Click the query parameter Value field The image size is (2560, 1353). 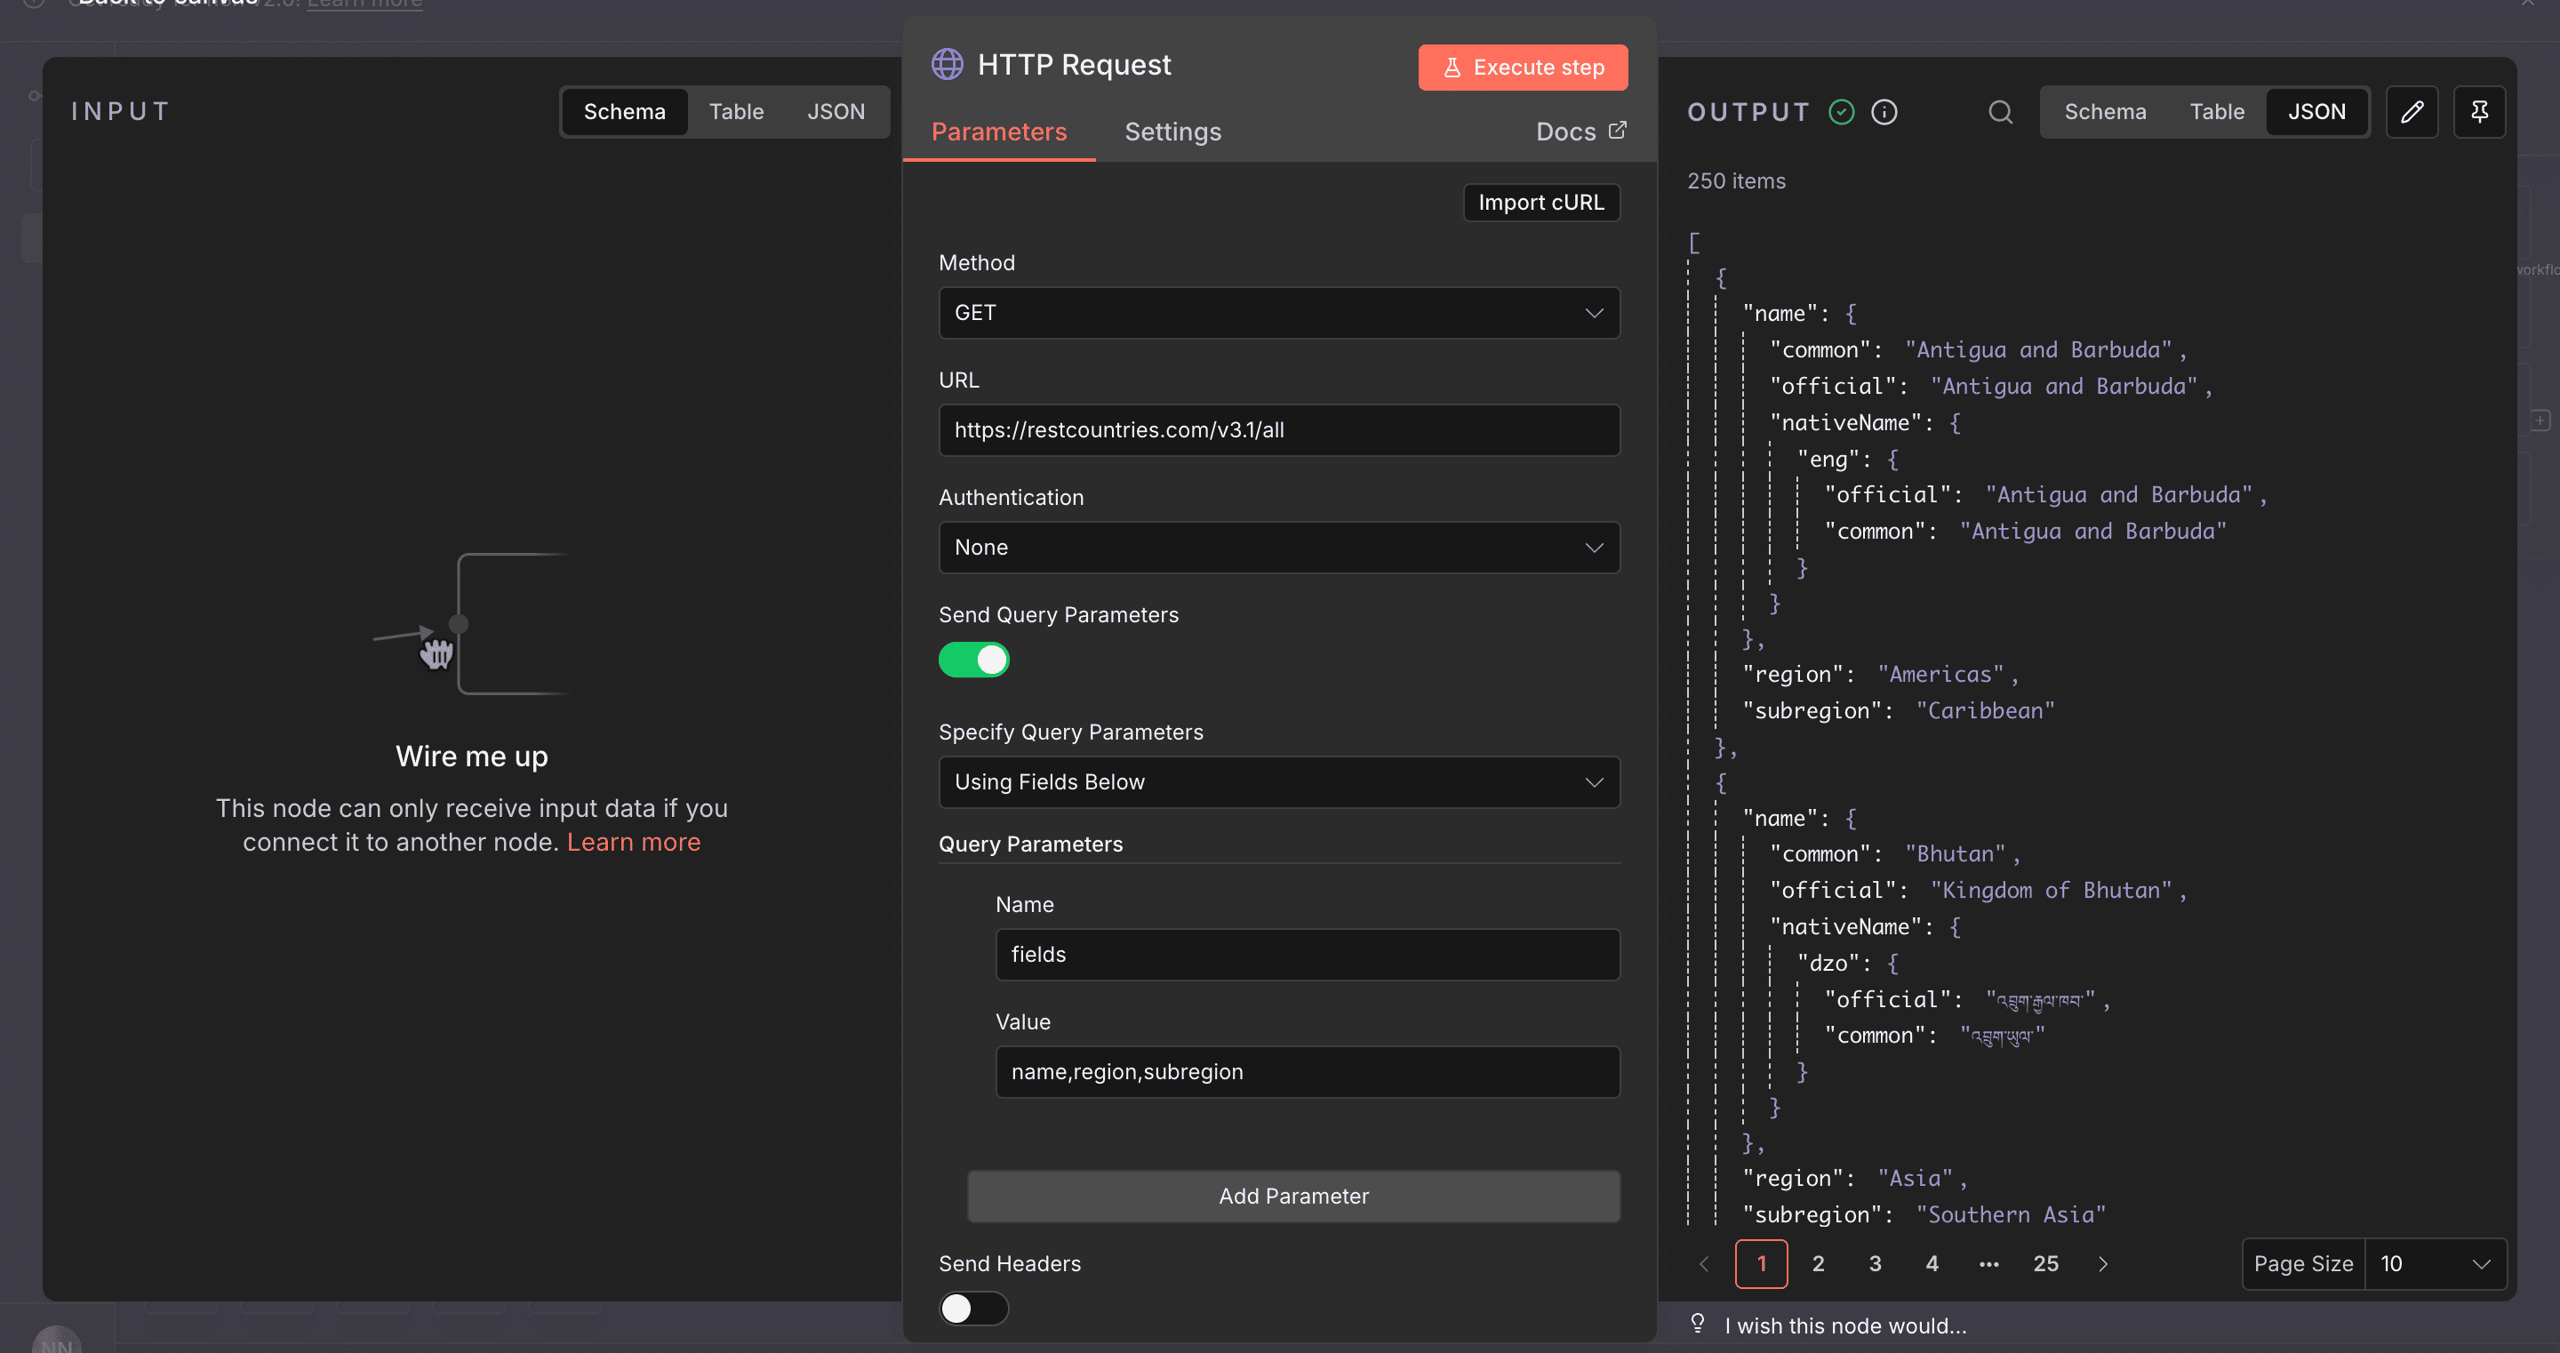pos(1307,1070)
